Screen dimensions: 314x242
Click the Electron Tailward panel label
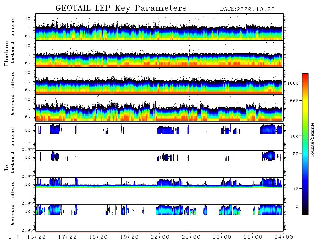point(13,81)
